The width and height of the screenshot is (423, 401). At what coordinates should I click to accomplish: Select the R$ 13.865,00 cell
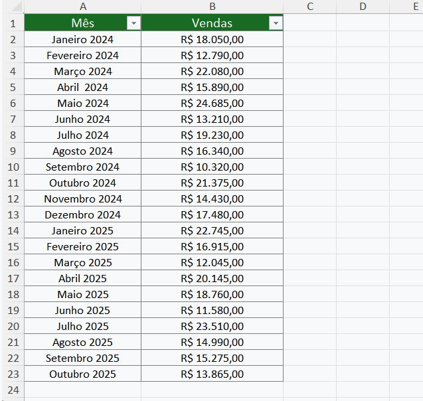coord(212,374)
